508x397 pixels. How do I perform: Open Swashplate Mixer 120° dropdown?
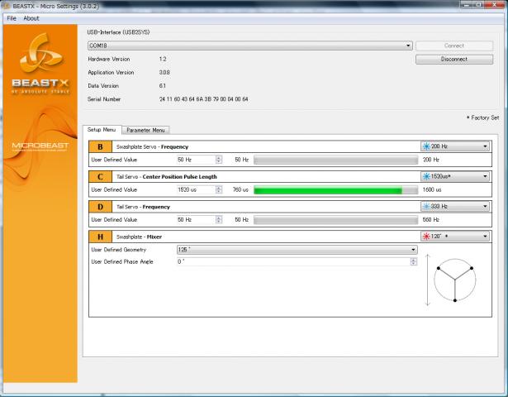pyautogui.click(x=455, y=236)
